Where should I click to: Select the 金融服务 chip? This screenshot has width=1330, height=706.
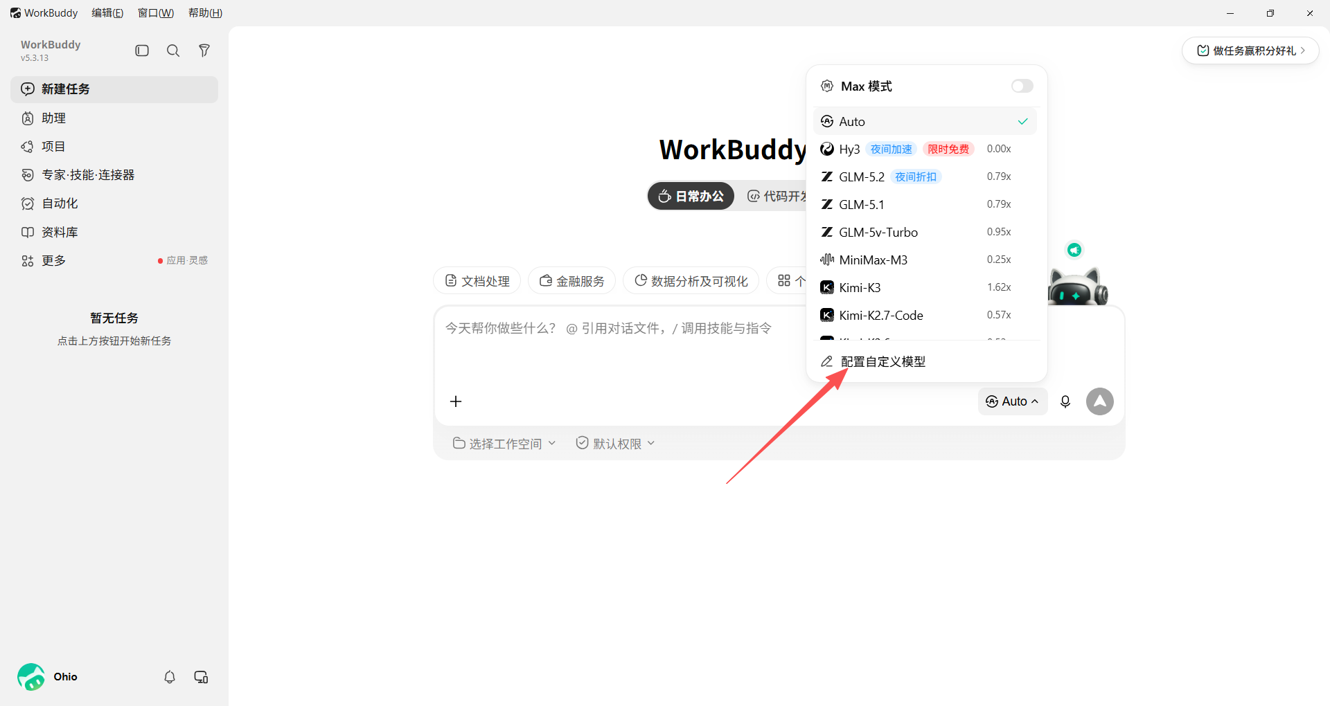click(x=571, y=280)
